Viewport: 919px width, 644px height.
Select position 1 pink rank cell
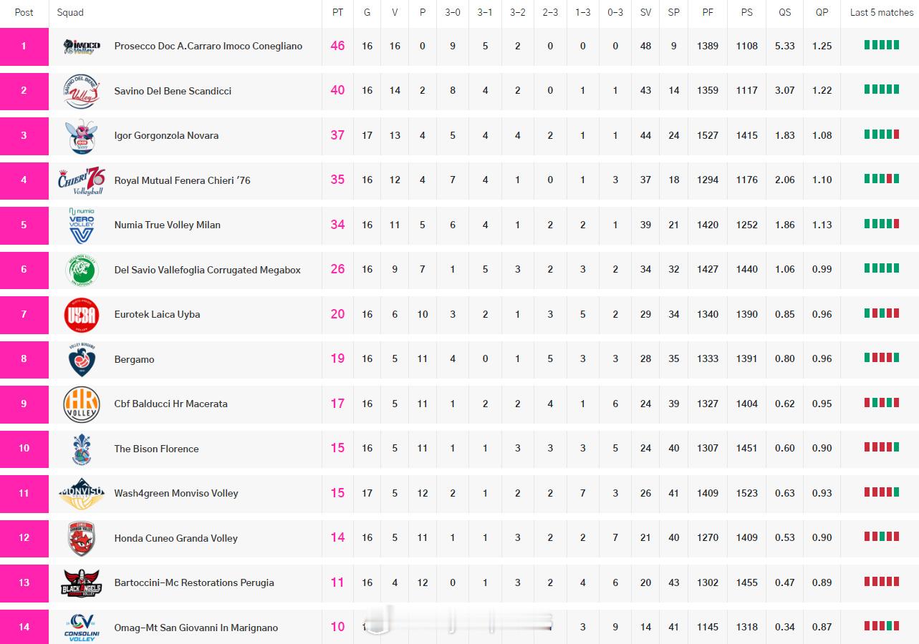(24, 47)
